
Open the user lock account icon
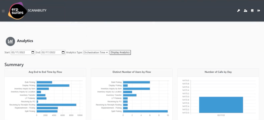[246, 11]
